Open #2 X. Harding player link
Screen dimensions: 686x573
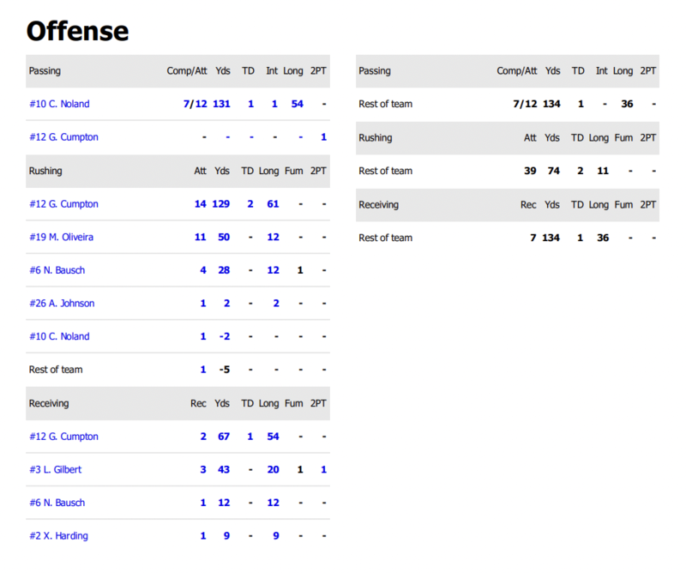[58, 536]
